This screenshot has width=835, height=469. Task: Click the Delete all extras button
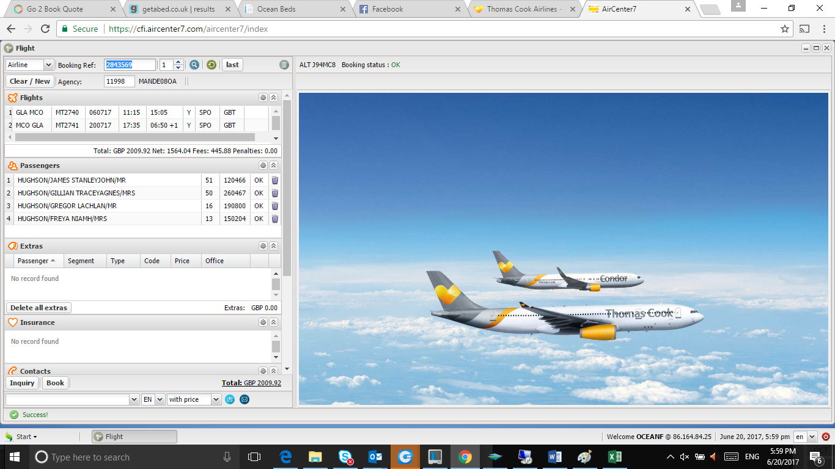click(39, 308)
